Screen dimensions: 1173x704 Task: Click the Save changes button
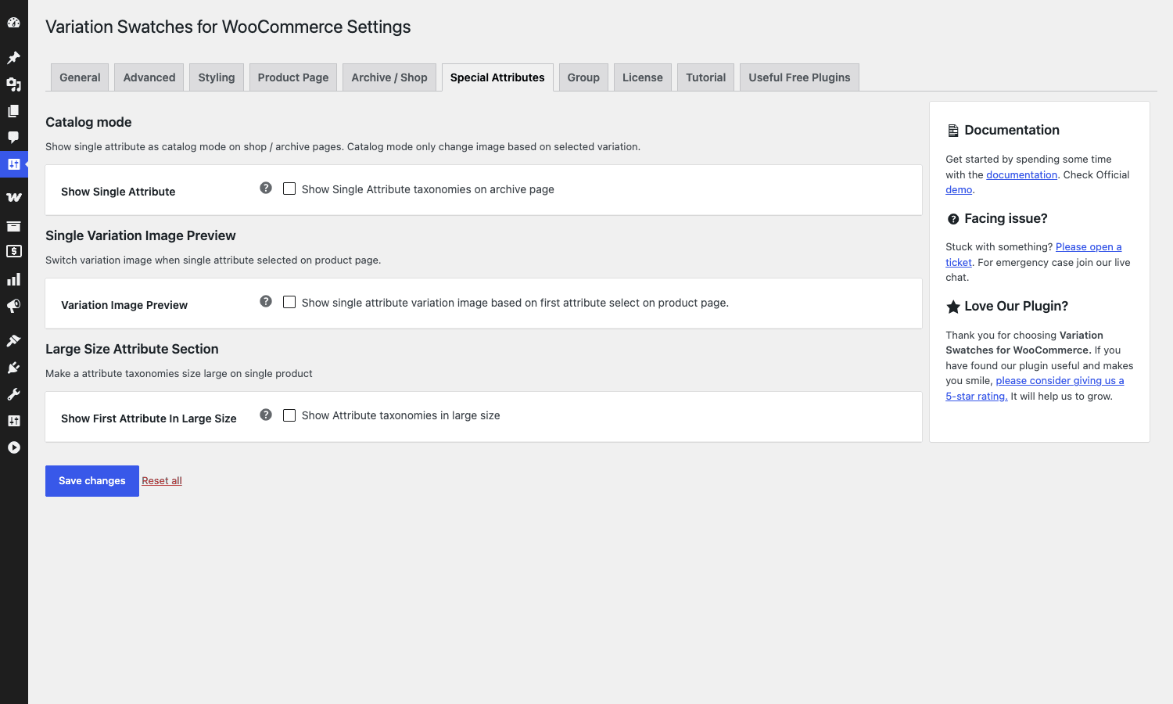92,481
